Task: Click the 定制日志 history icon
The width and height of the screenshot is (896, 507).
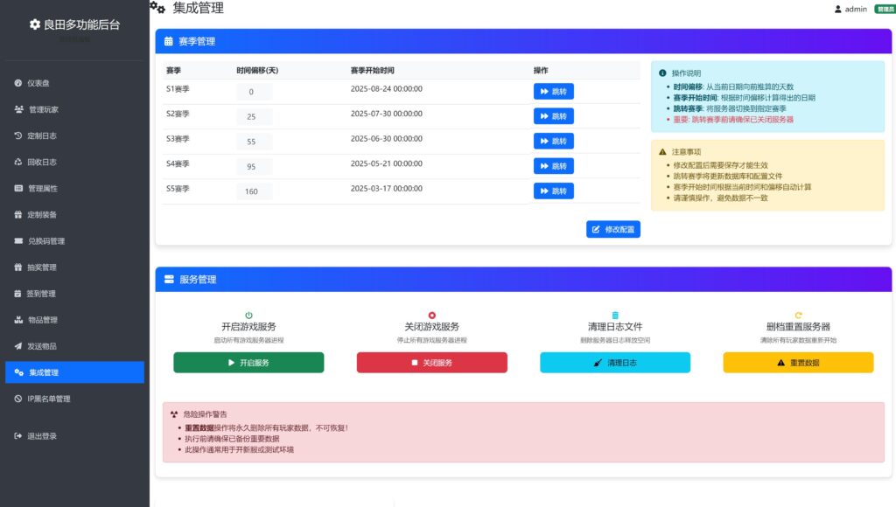Action: tap(18, 135)
